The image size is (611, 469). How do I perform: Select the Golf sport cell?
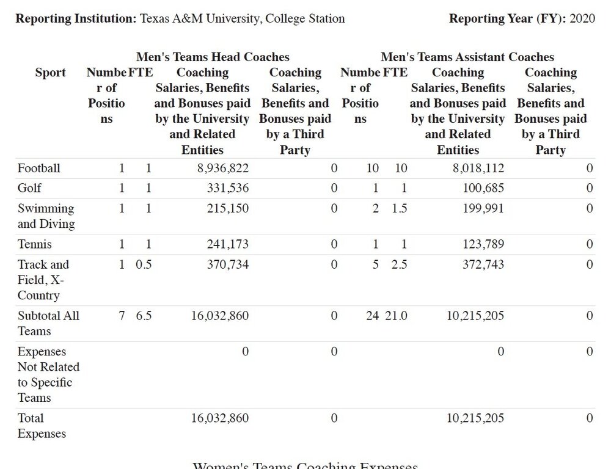click(x=30, y=188)
